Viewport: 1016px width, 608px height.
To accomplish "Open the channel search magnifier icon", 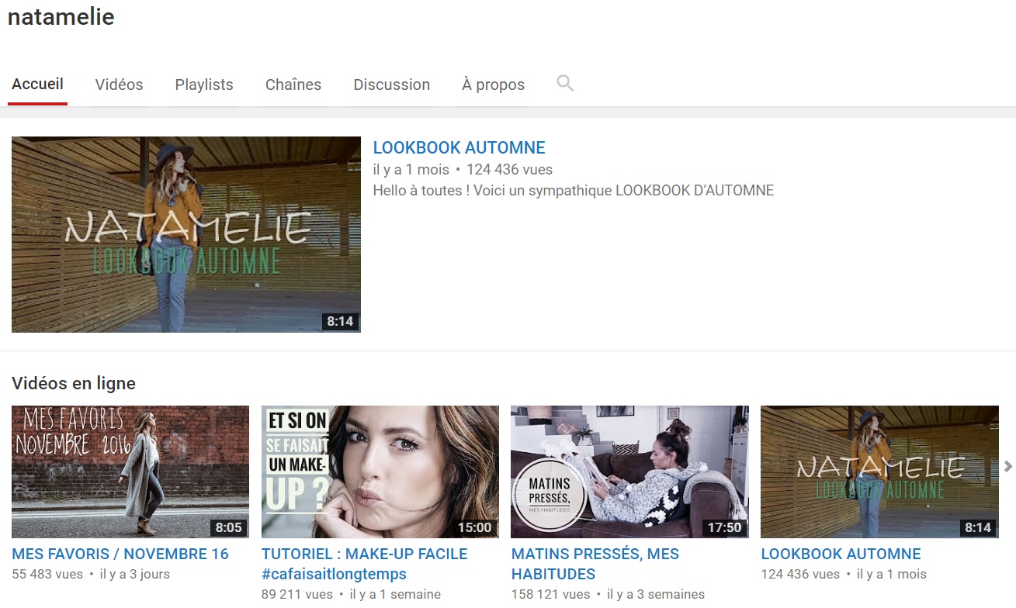I will 565,83.
